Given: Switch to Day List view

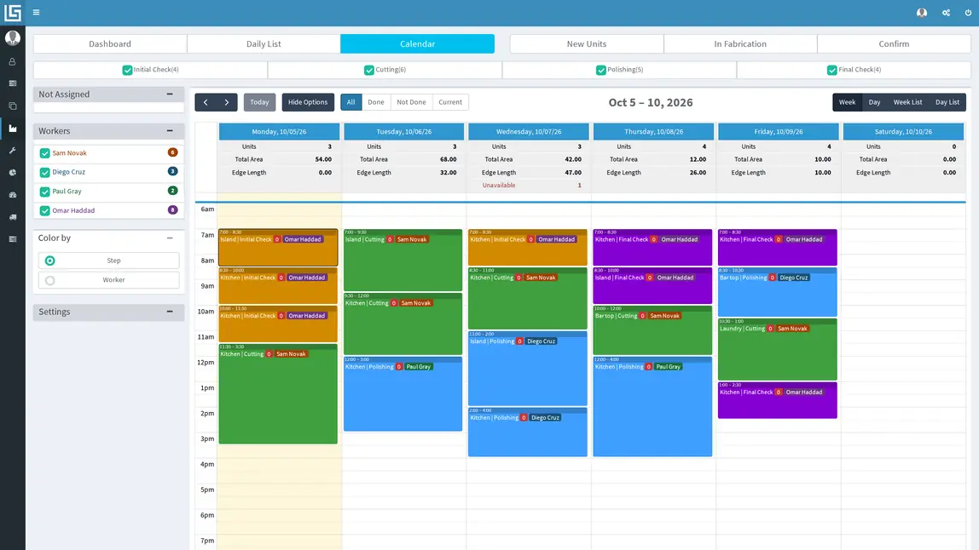Looking at the screenshot, I should (x=947, y=102).
